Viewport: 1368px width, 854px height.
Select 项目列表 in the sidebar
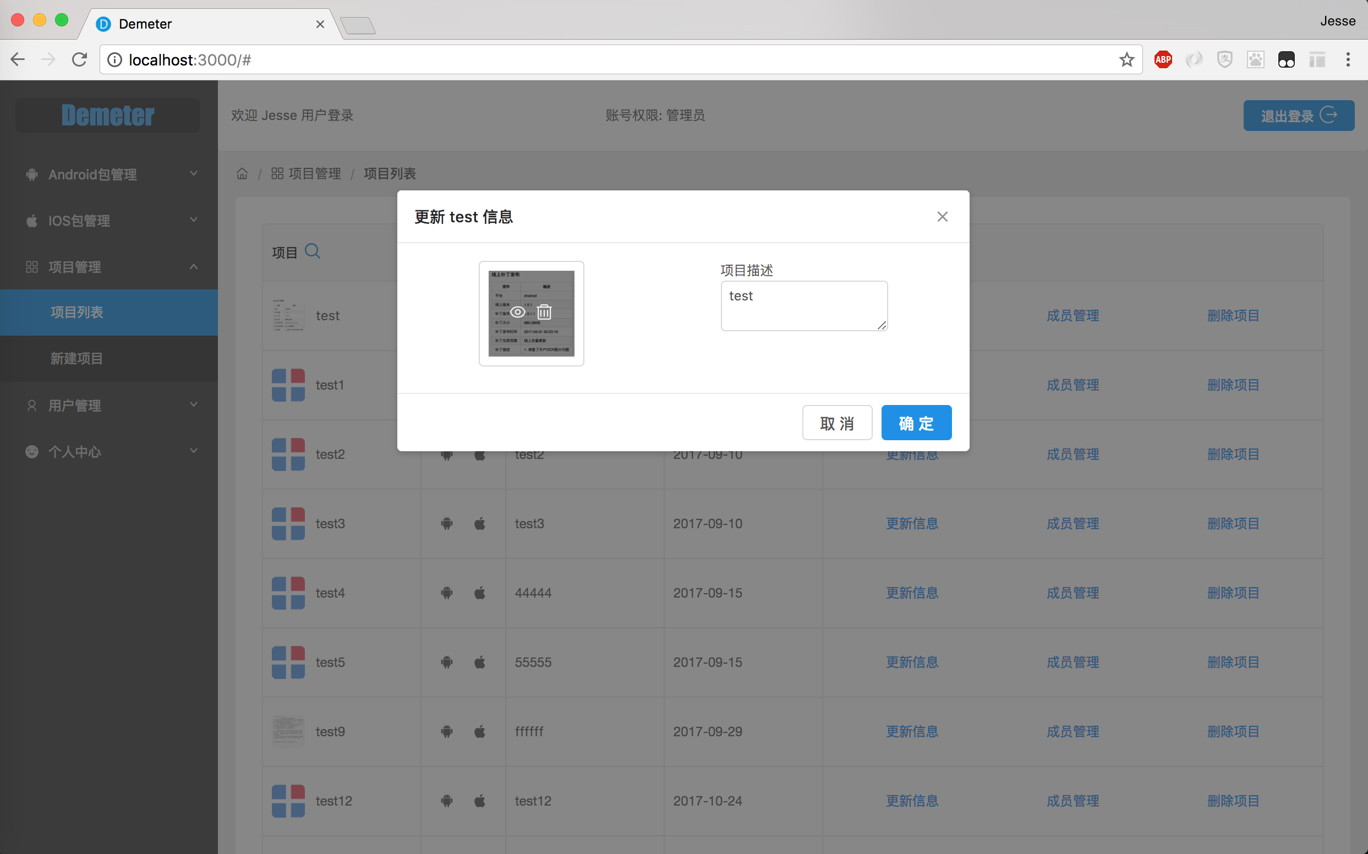(x=77, y=313)
